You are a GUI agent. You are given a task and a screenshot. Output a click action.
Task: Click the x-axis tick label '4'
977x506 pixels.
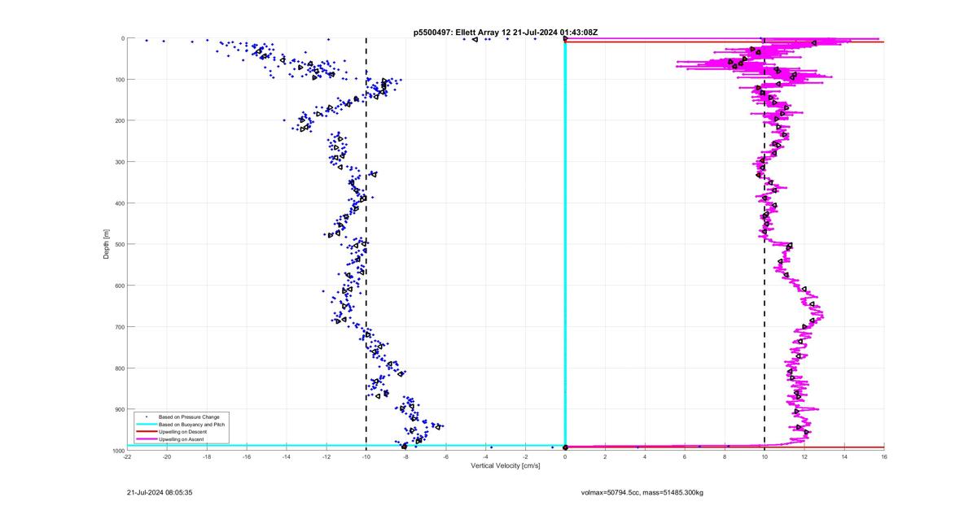click(x=645, y=456)
